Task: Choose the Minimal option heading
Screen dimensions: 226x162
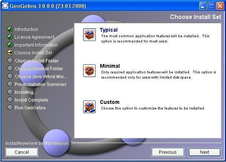Action: tap(110, 66)
